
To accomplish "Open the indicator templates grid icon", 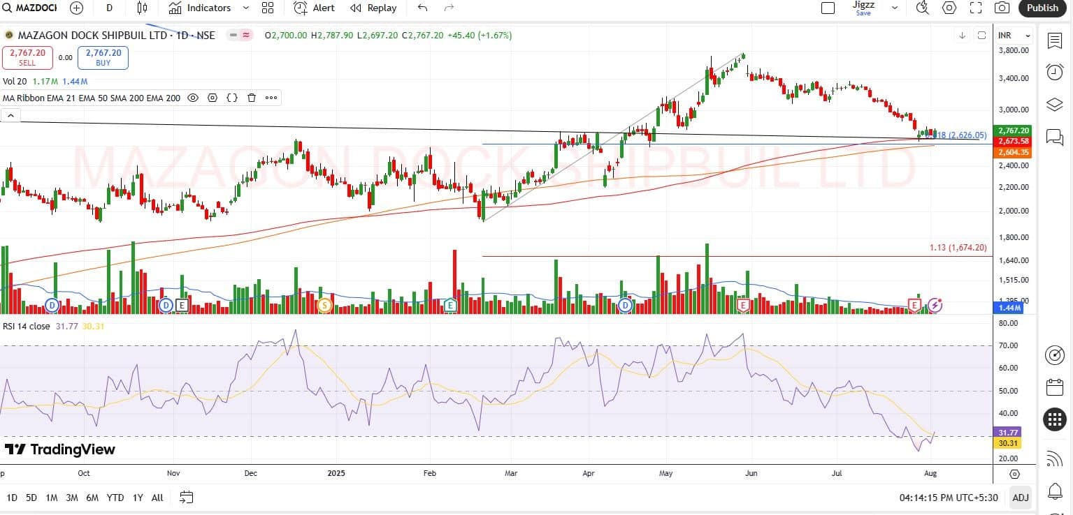I will click(x=267, y=8).
